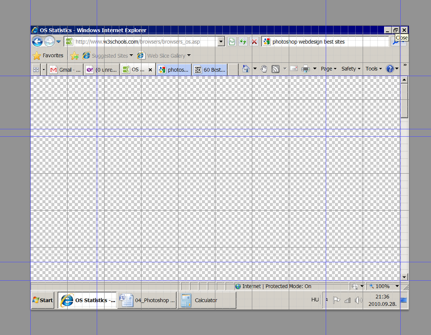The width and height of the screenshot is (431, 335).
Task: Open Help with the question mark icon
Action: pos(390,69)
